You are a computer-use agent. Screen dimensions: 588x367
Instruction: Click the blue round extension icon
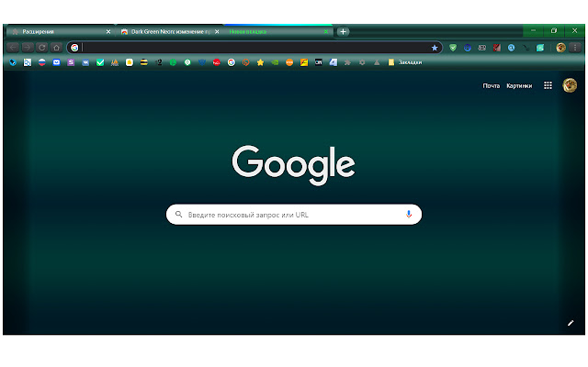coord(468,48)
